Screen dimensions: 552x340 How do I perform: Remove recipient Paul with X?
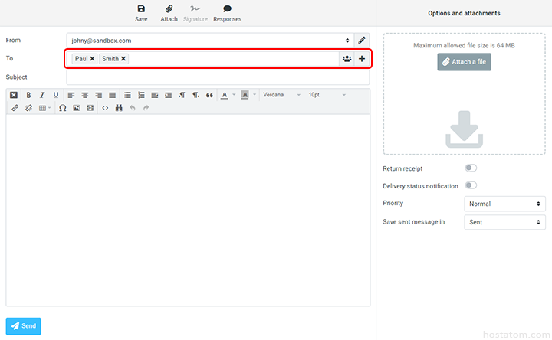[93, 59]
